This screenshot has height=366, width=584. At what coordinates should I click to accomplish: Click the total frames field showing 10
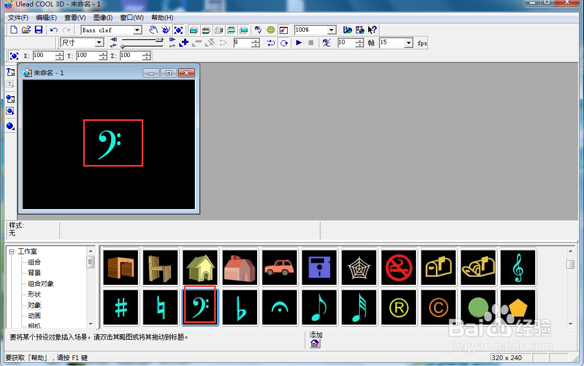(x=346, y=43)
